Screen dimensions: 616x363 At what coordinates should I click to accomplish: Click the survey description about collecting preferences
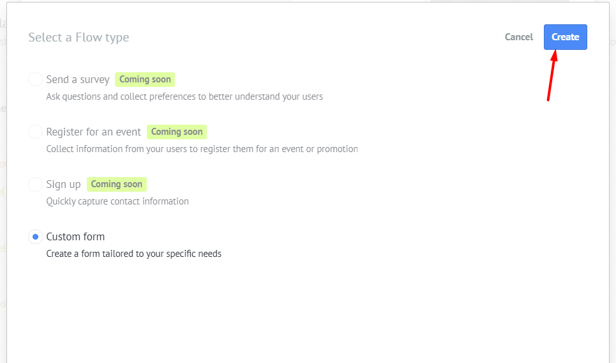click(x=184, y=97)
